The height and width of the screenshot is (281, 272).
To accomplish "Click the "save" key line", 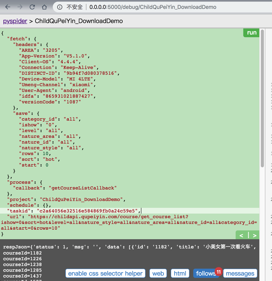I will click(x=26, y=113).
